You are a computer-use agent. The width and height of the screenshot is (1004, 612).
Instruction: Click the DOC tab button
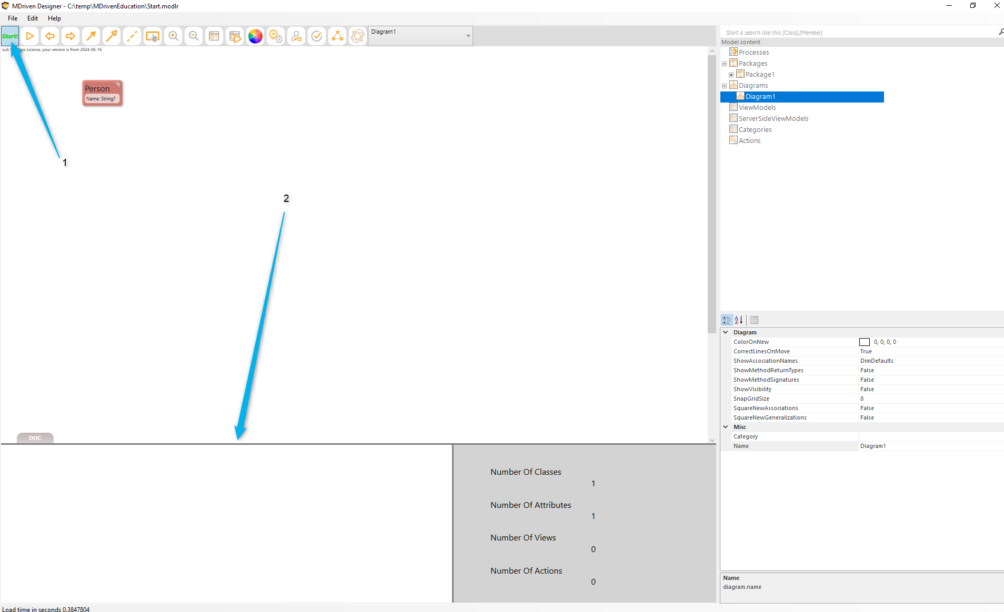[x=35, y=438]
